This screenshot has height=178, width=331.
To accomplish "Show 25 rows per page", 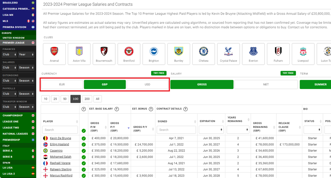I will [55, 99].
